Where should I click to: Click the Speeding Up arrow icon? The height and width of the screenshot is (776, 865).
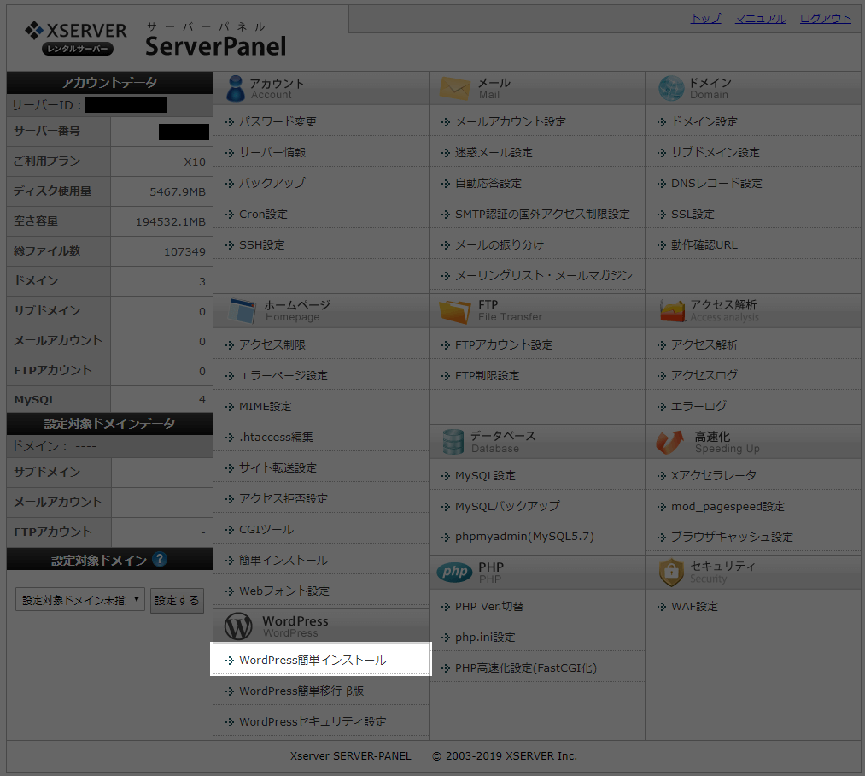669,442
